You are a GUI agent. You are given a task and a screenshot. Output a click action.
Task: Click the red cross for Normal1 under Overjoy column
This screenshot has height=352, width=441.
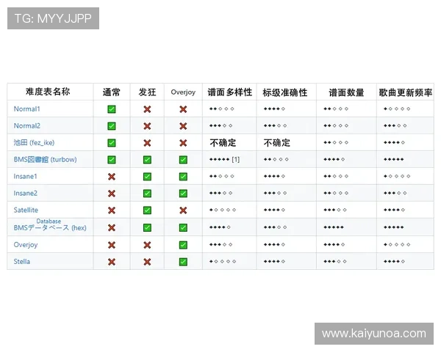click(183, 109)
